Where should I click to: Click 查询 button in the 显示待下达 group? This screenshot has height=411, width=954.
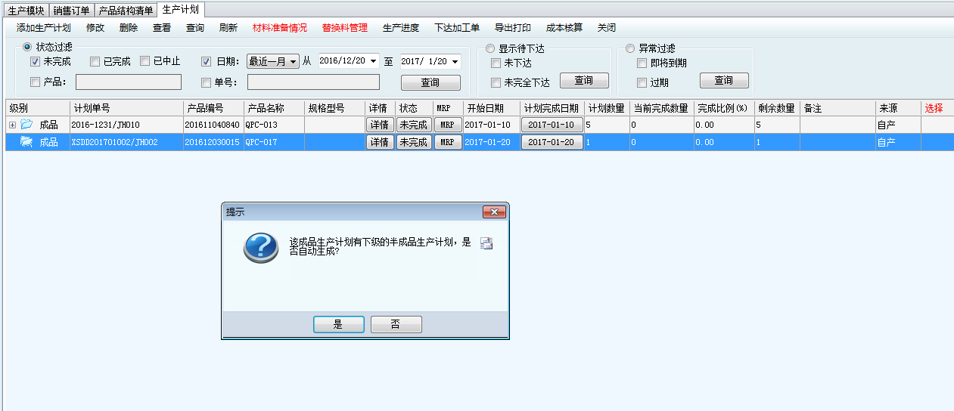(x=584, y=81)
